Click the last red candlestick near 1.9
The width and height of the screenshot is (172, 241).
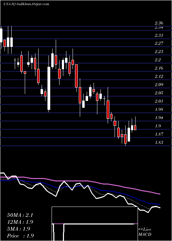(x=135, y=128)
